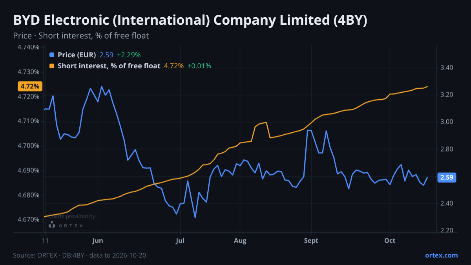Viewport: 471px width, 265px height.
Task: Click the +0.01% short interest change value
Action: (199, 66)
